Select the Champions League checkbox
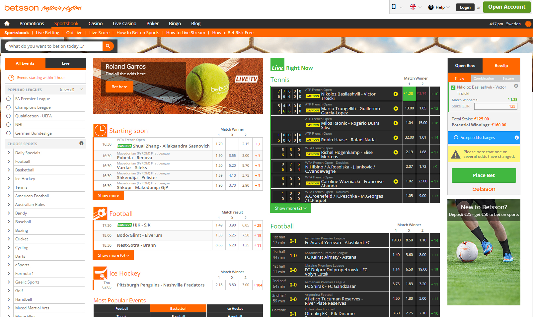This screenshot has width=533, height=317. pyautogui.click(x=9, y=107)
